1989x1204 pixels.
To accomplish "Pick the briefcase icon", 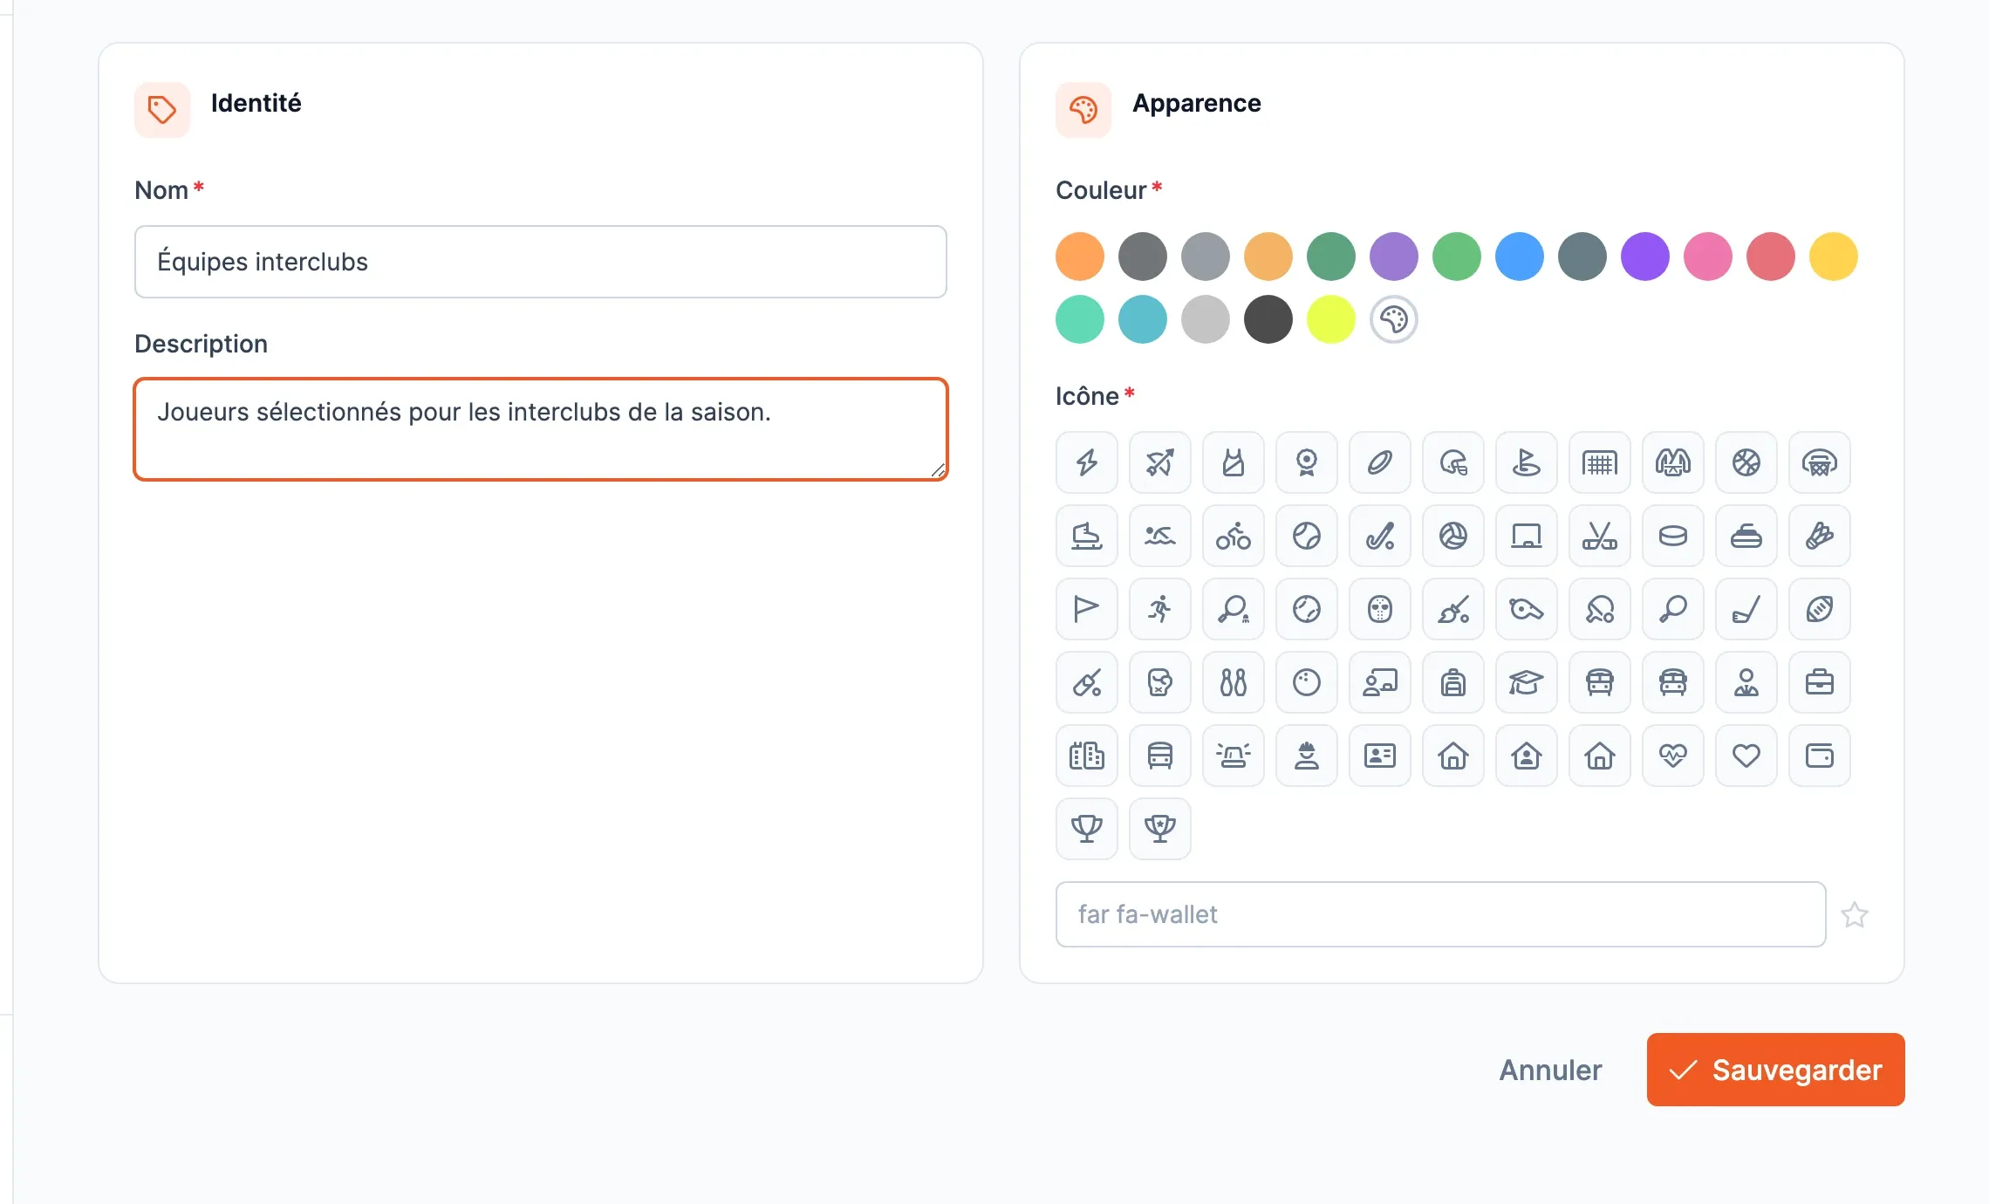I will point(1819,681).
